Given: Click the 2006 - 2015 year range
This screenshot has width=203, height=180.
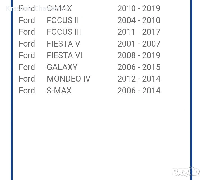Looking at the screenshot, I should 139,67.
